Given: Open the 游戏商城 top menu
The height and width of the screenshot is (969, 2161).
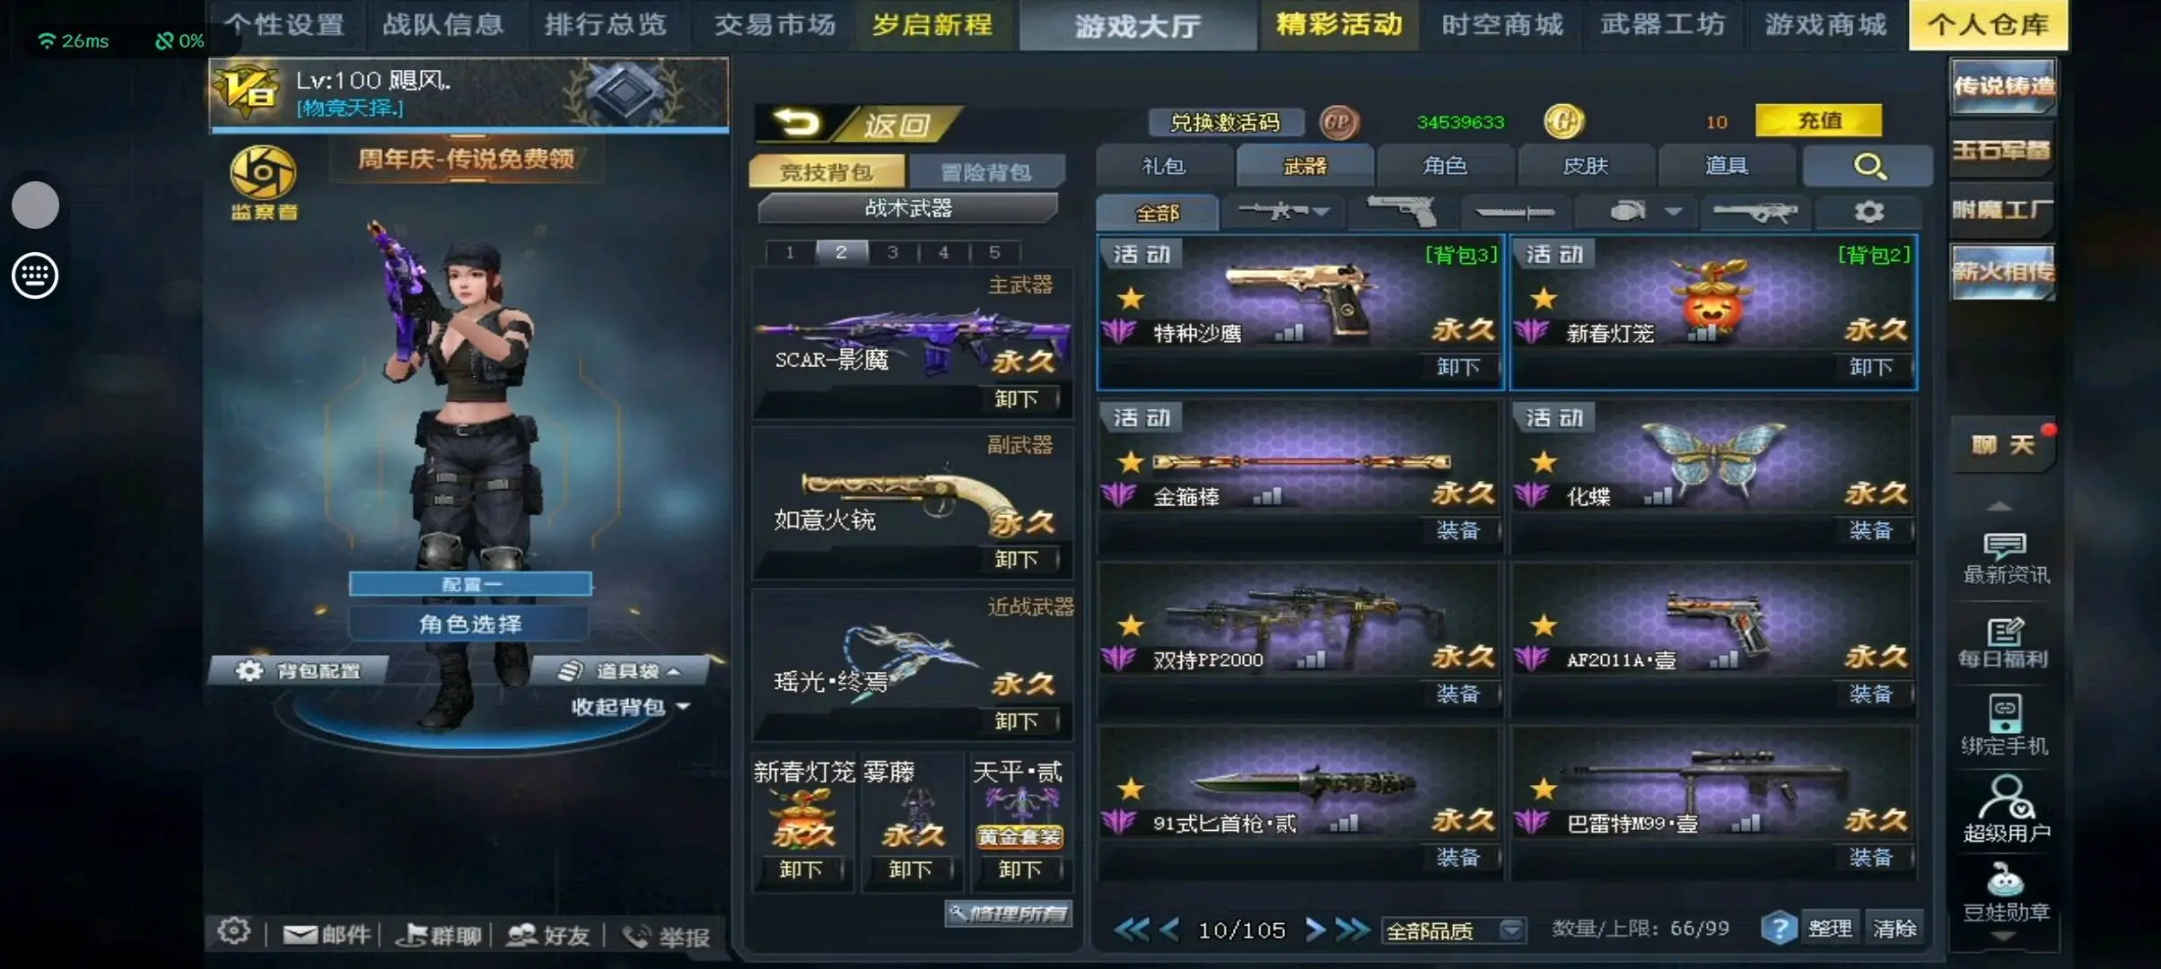Looking at the screenshot, I should (1825, 24).
